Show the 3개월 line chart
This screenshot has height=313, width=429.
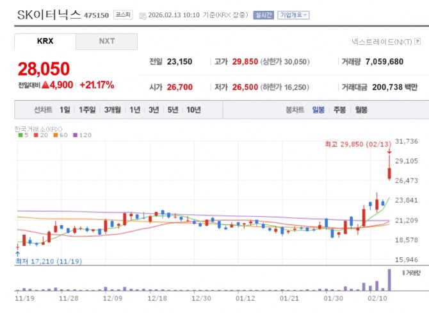click(x=113, y=110)
